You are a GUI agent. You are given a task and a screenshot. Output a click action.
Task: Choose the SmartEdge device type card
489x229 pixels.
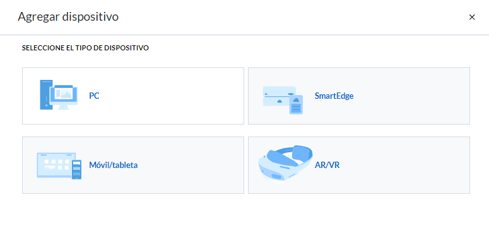[x=359, y=96]
